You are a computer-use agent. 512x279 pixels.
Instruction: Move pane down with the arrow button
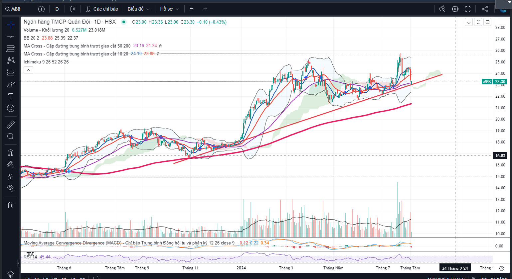point(469,22)
